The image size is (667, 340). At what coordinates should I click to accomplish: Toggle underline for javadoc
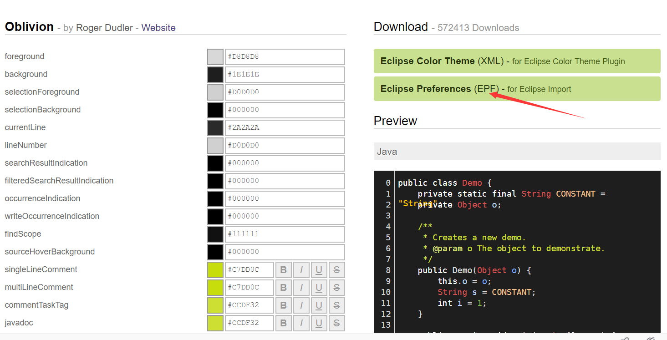tap(319, 323)
